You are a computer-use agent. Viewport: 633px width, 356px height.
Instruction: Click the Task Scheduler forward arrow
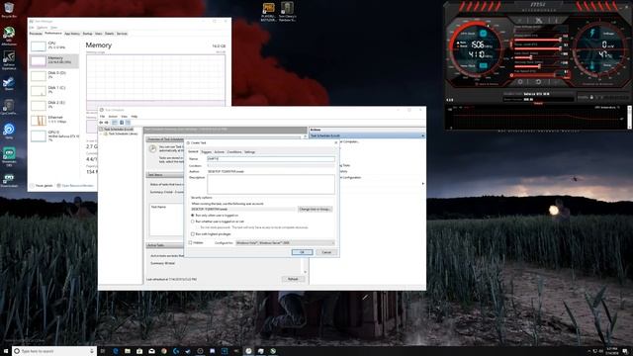(x=107, y=123)
